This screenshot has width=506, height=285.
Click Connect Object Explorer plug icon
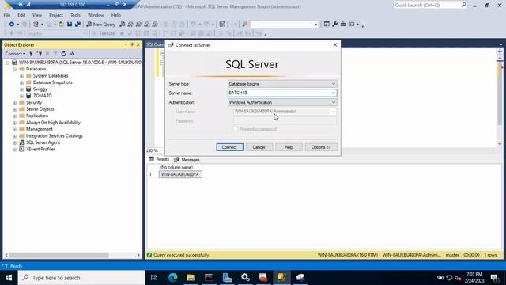31,54
